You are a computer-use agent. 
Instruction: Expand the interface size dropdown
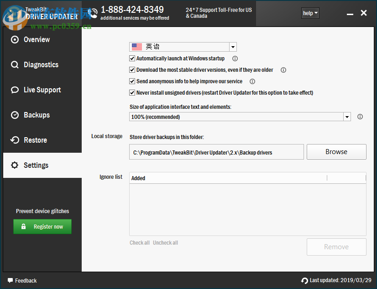(347, 117)
